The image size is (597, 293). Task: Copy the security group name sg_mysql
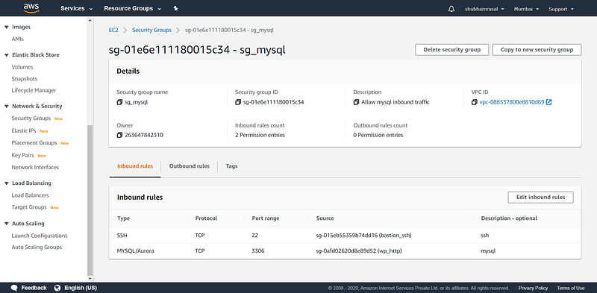pyautogui.click(x=119, y=102)
